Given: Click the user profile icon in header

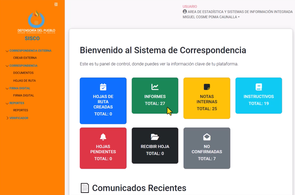Looking at the screenshot, I should tap(185, 12).
